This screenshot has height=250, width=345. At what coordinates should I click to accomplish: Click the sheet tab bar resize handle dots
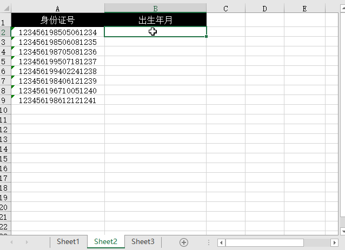coord(209,242)
